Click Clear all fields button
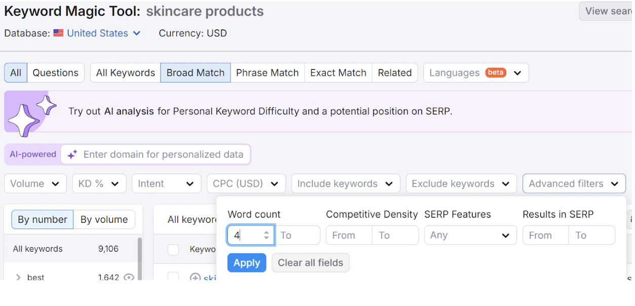Viewport: 635px width, 306px height. (x=310, y=263)
